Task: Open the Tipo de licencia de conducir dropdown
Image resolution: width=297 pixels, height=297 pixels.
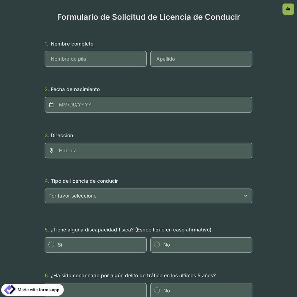Action: click(148, 196)
